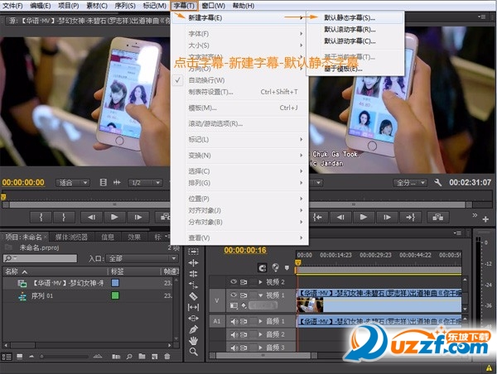Toggle visibility eye for 视频 1 track
Screen dimensions: 497x374
(234, 295)
